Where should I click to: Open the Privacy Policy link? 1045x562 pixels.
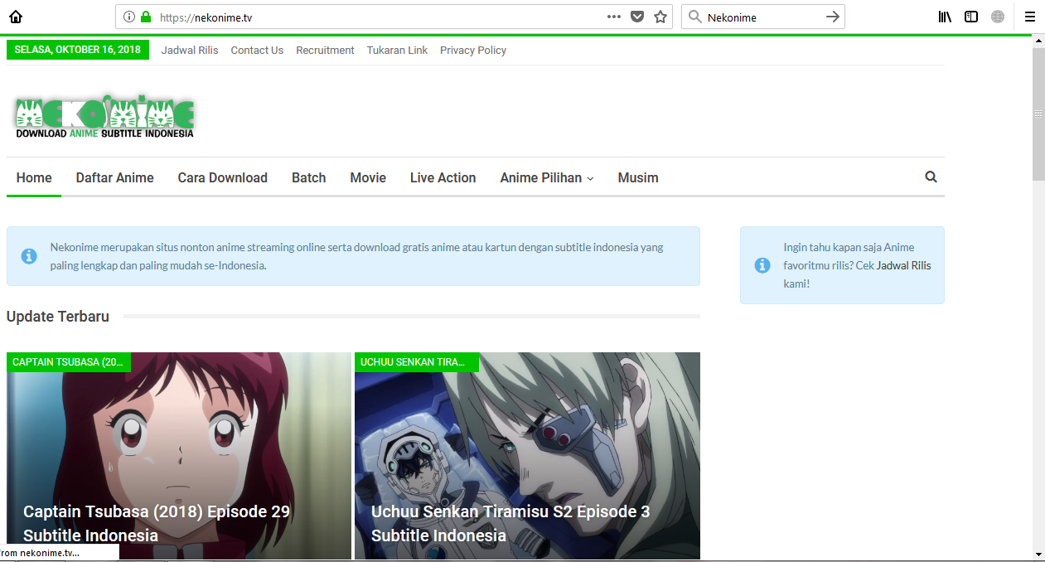coord(473,50)
